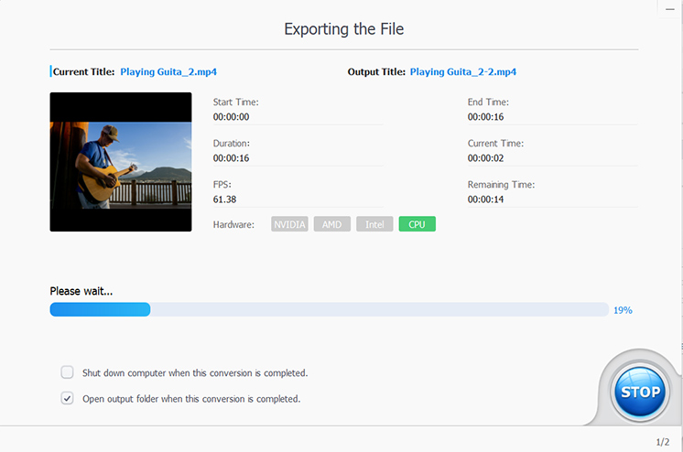Uncheck open output folder when conversion completes

(67, 398)
